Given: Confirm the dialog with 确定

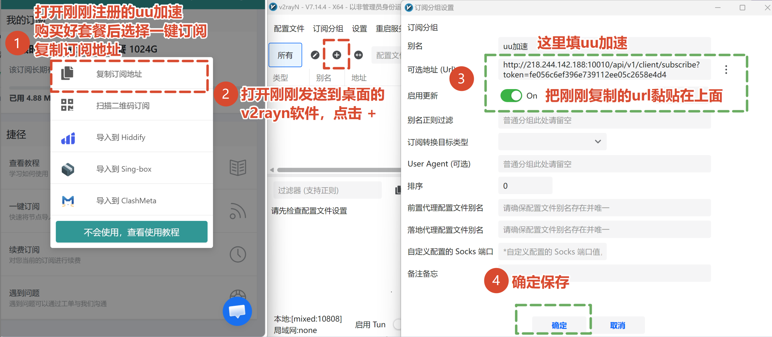Looking at the screenshot, I should tap(559, 325).
